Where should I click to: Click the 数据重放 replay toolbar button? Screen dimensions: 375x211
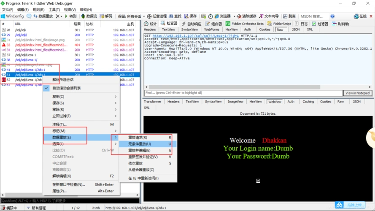click(43, 16)
